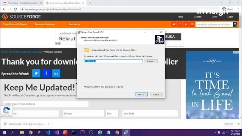The image size is (242, 136).
Task: Click the Login link in SourceForge header
Action: click(230, 17)
